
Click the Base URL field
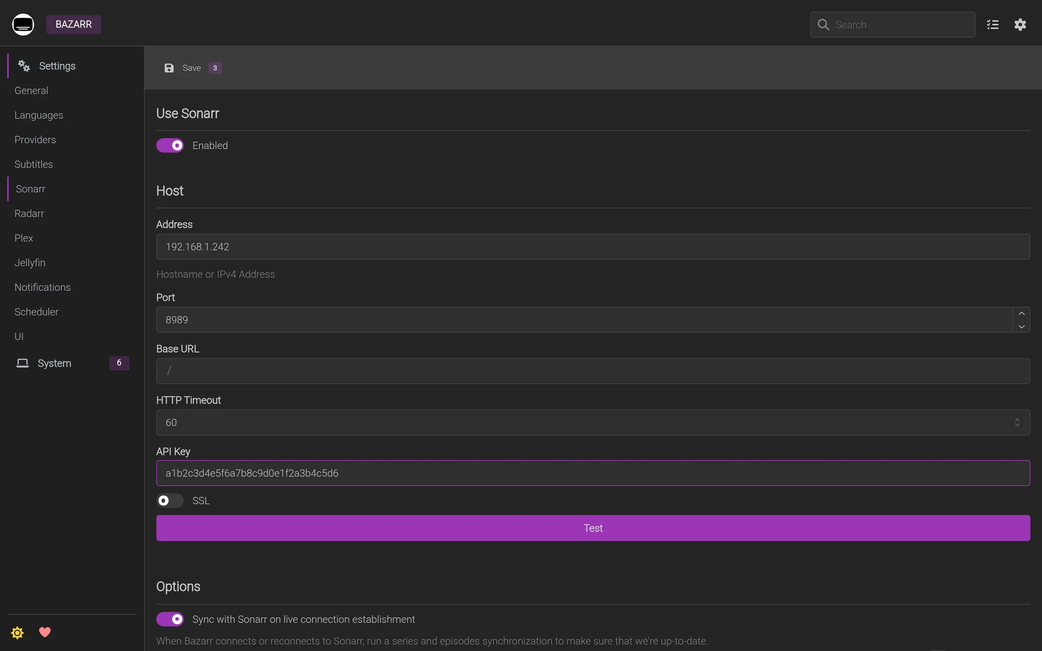pyautogui.click(x=593, y=371)
